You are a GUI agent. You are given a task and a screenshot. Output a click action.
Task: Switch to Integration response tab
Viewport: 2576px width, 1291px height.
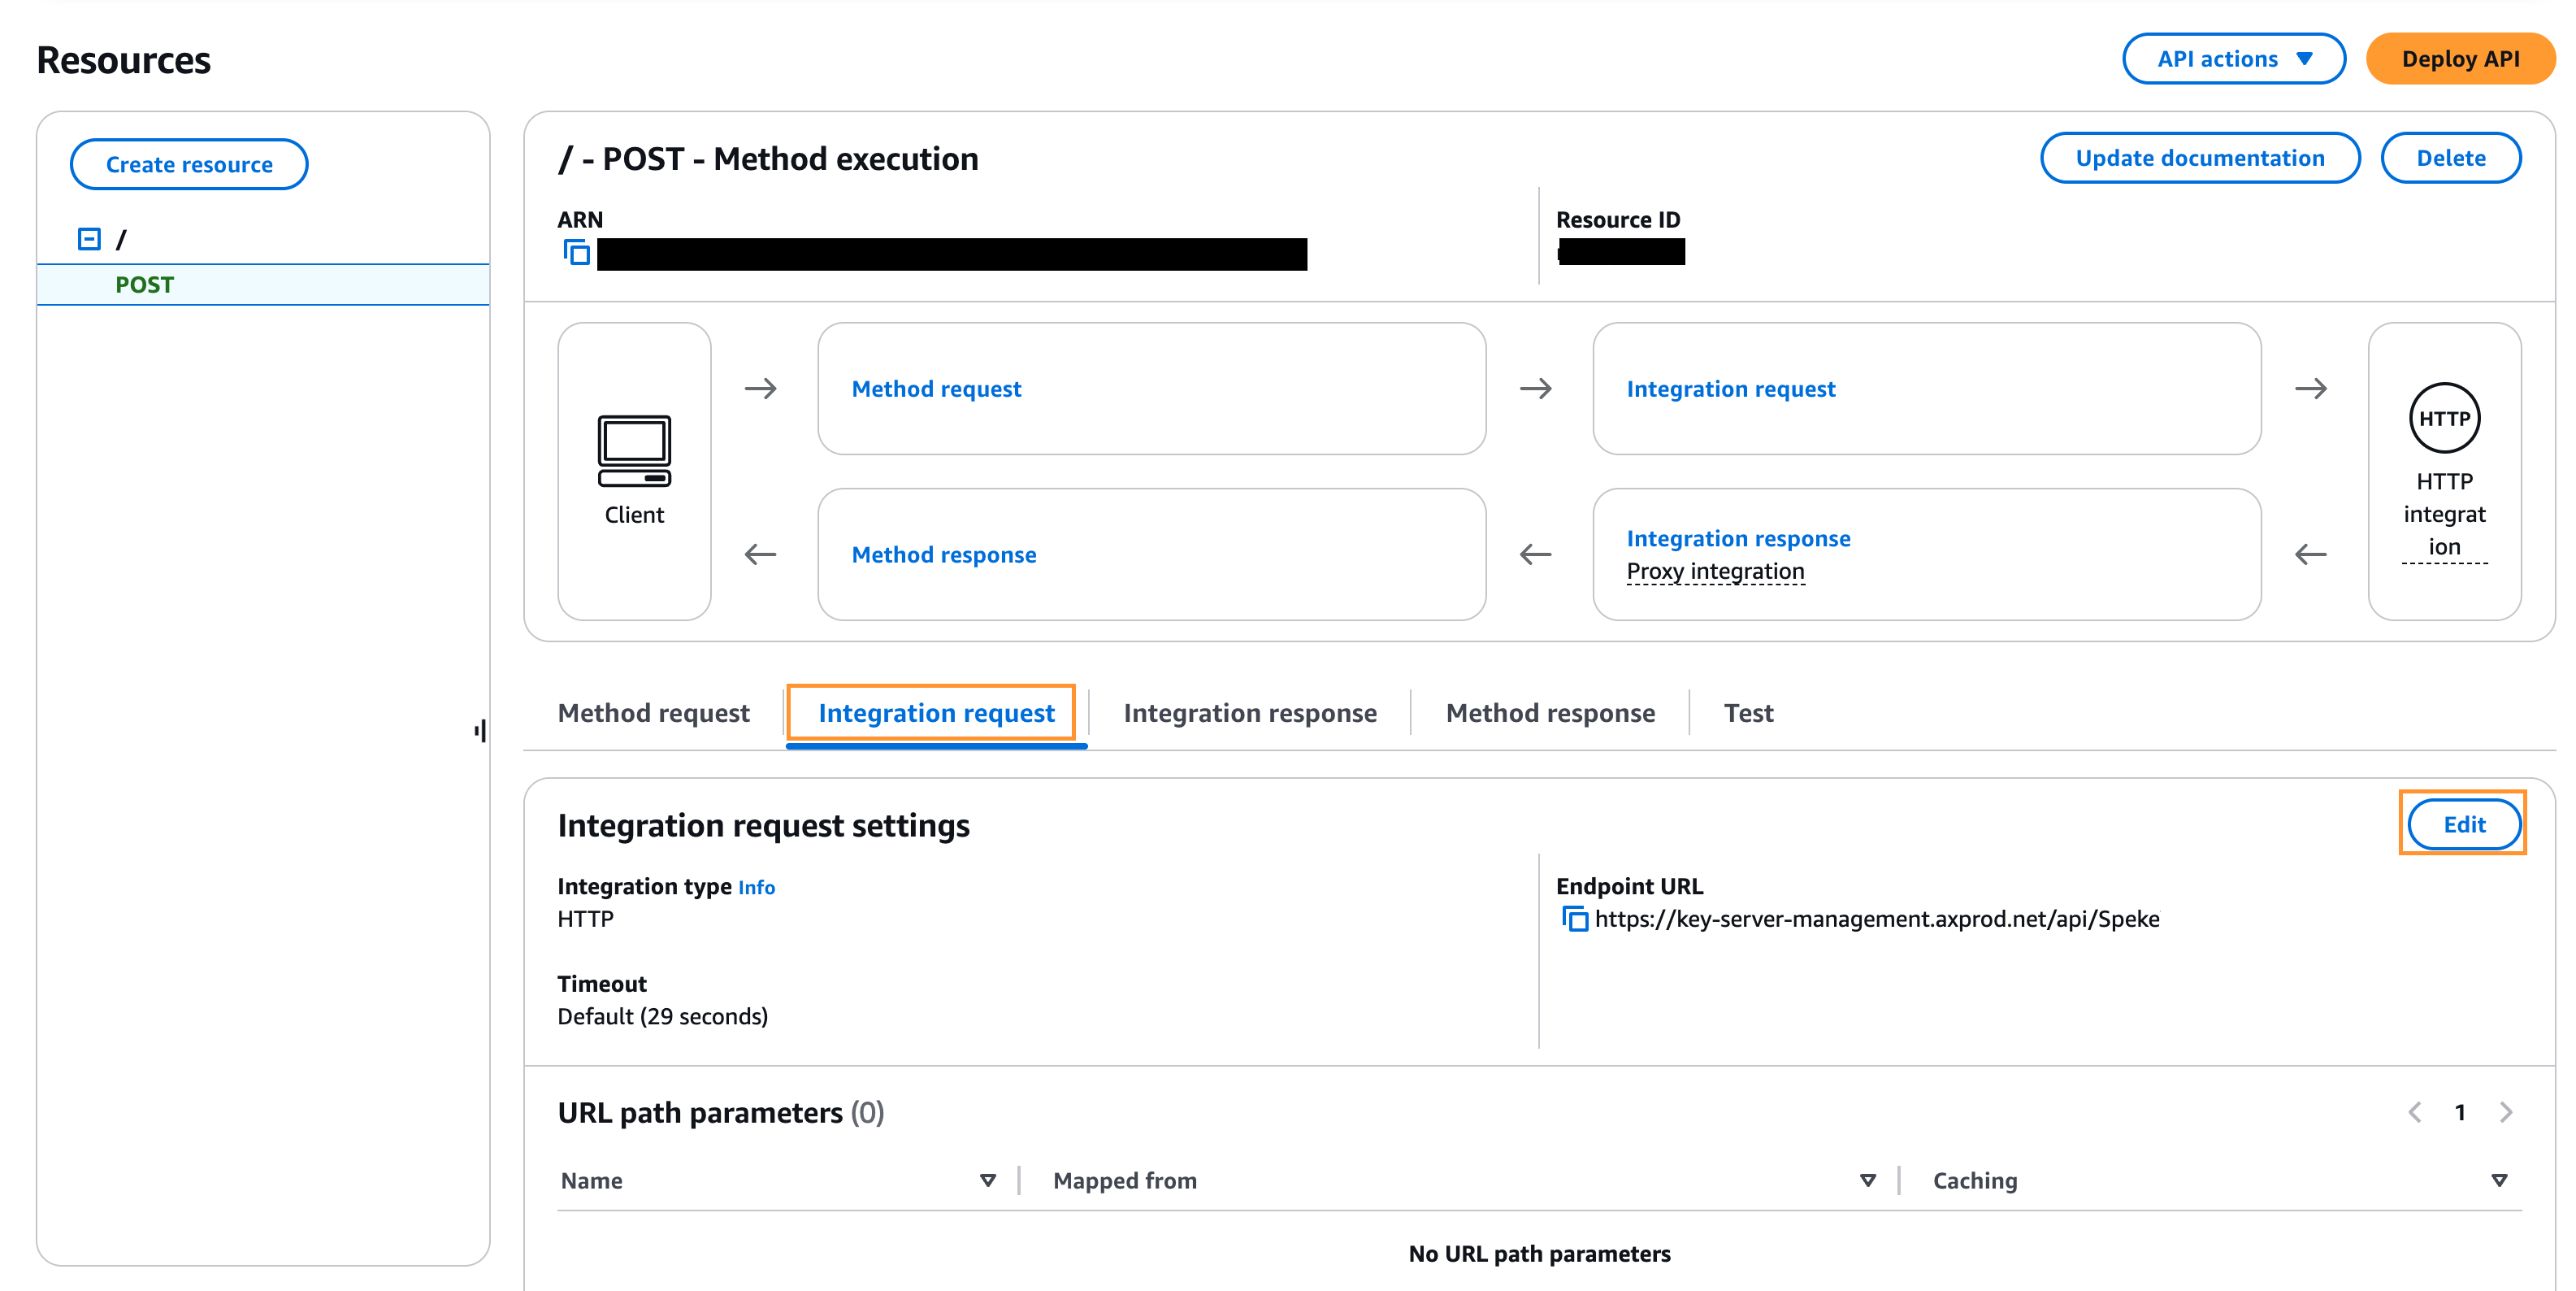tap(1249, 712)
